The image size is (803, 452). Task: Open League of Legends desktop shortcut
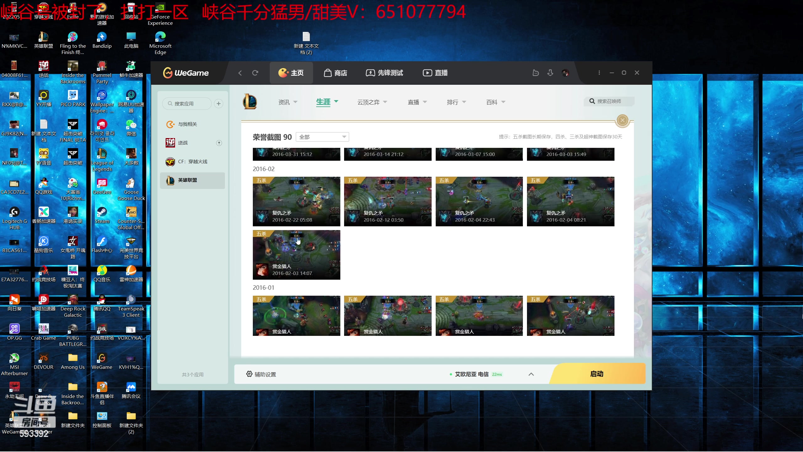102,160
